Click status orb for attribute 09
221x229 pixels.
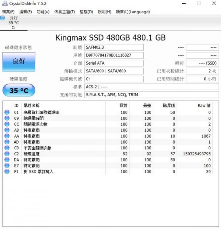point(7,118)
